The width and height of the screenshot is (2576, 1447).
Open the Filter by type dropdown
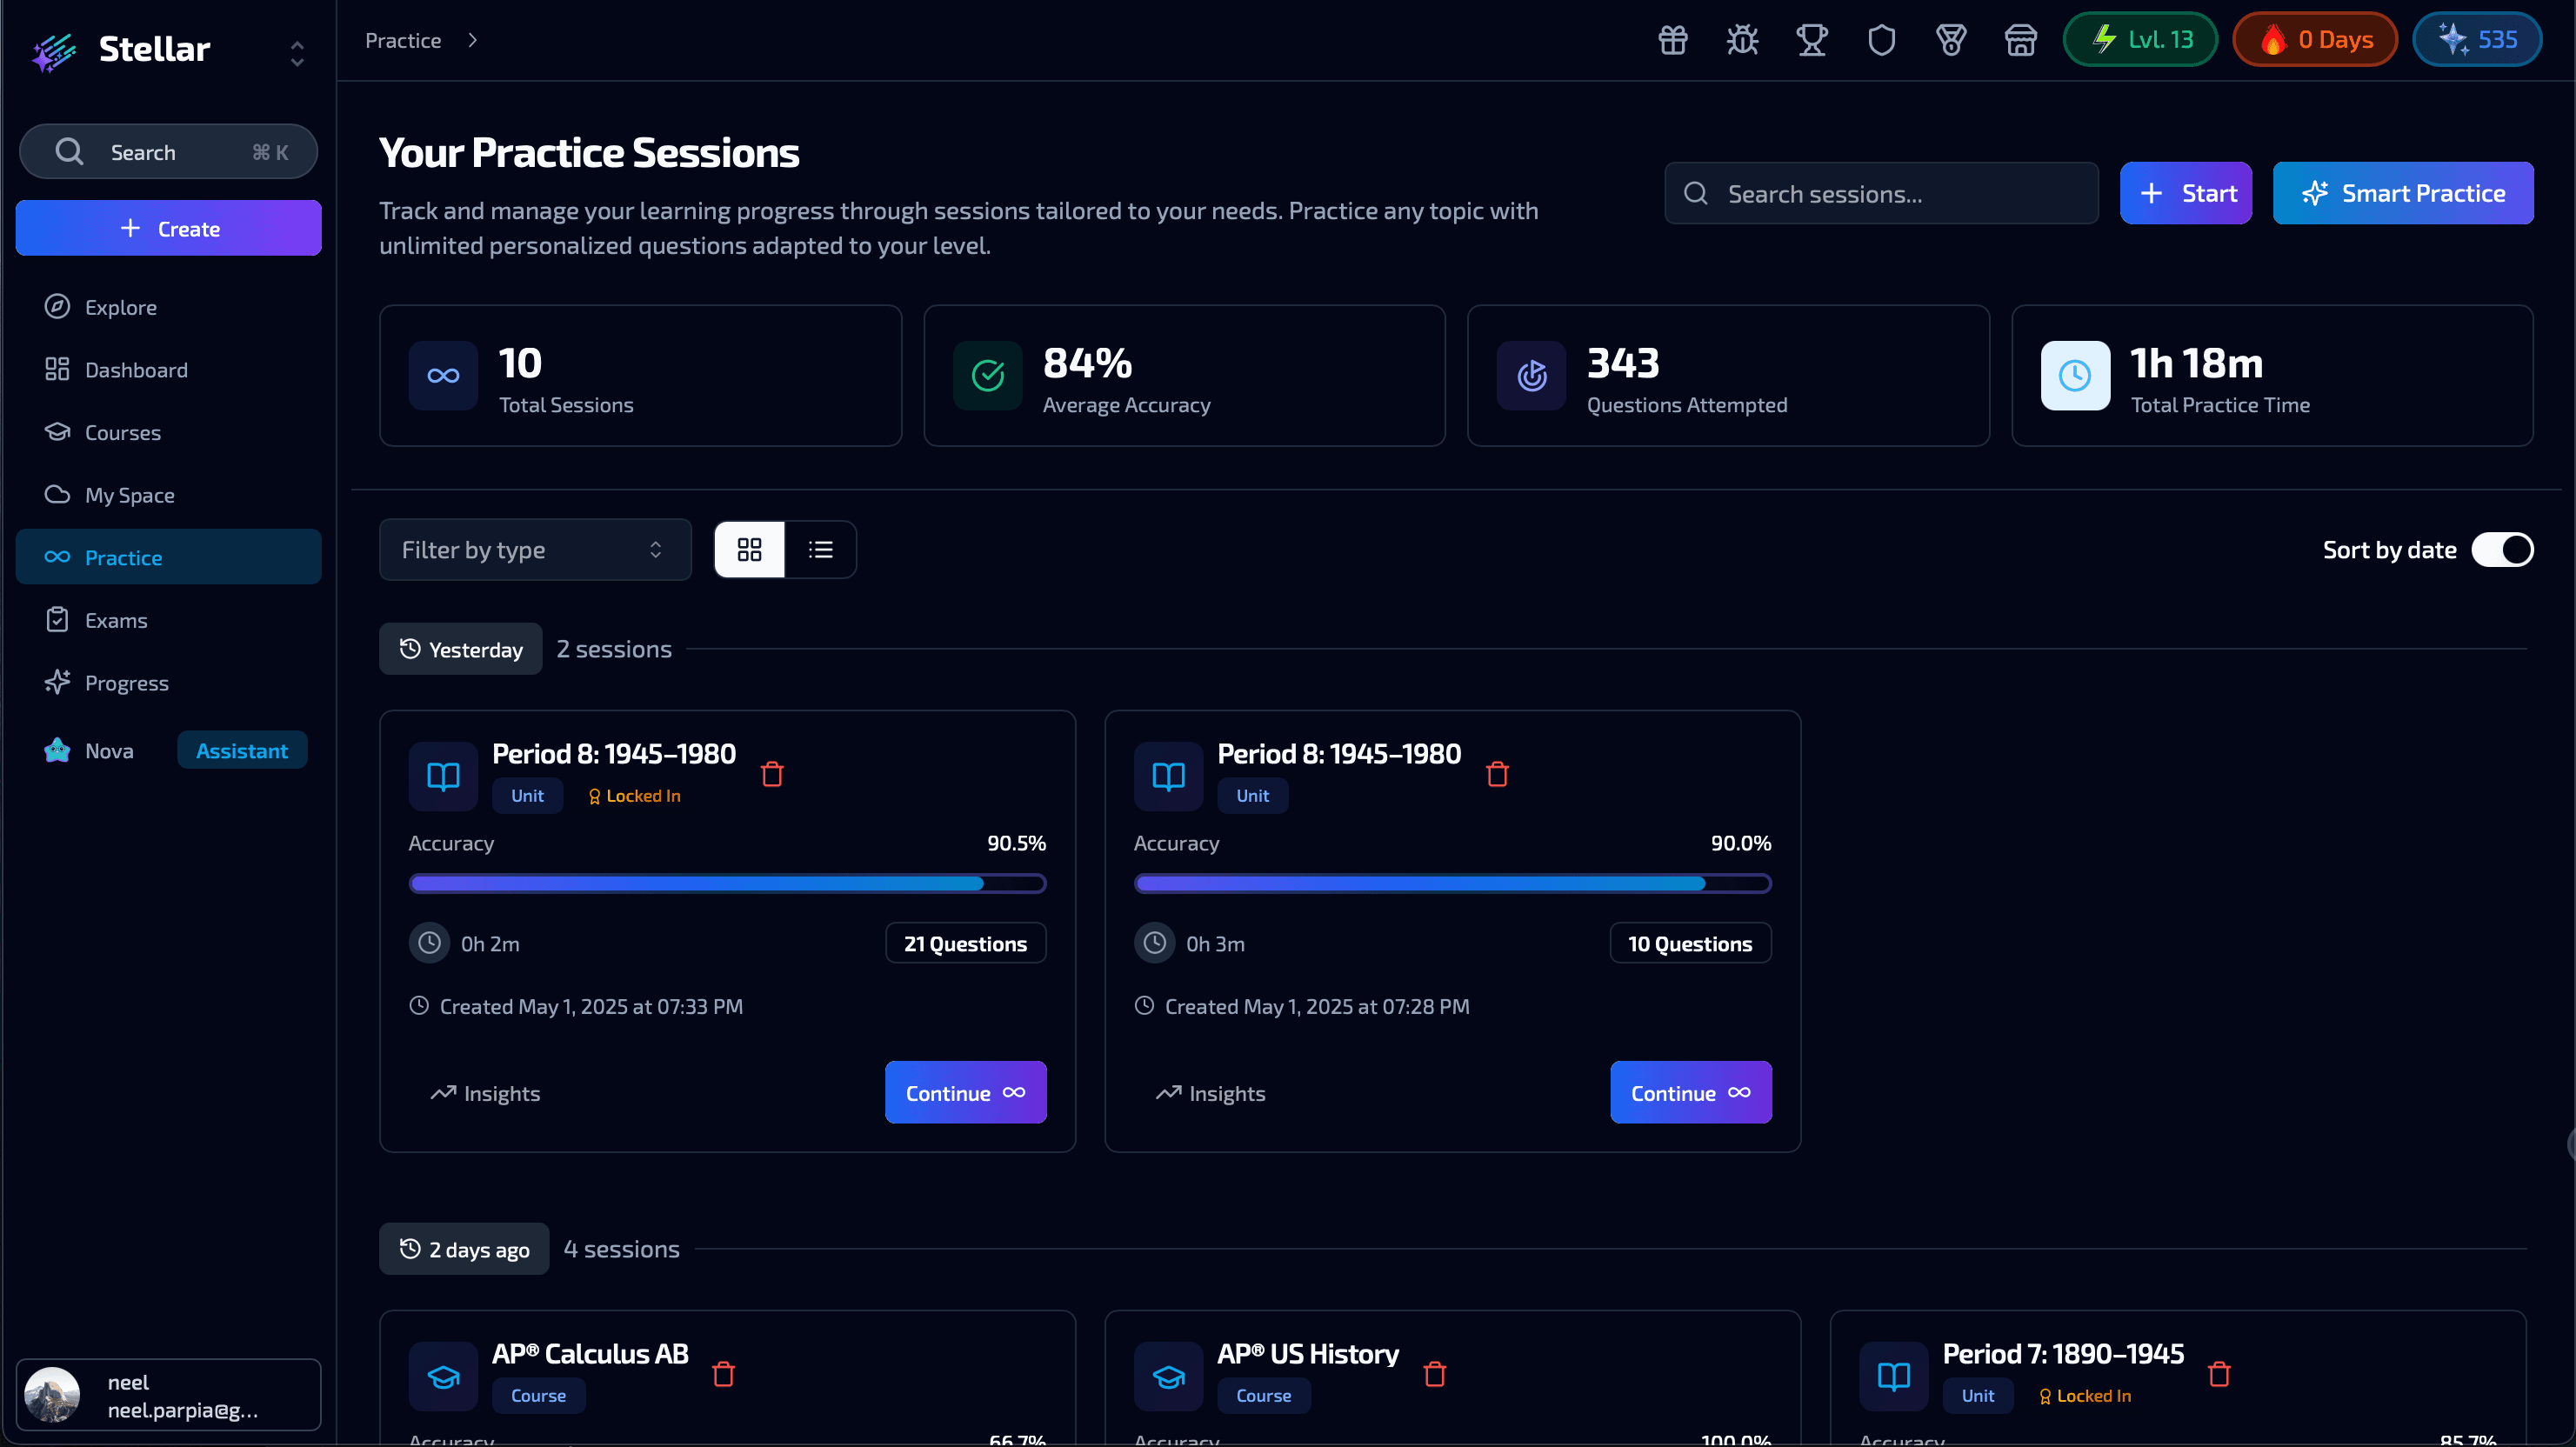click(535, 550)
